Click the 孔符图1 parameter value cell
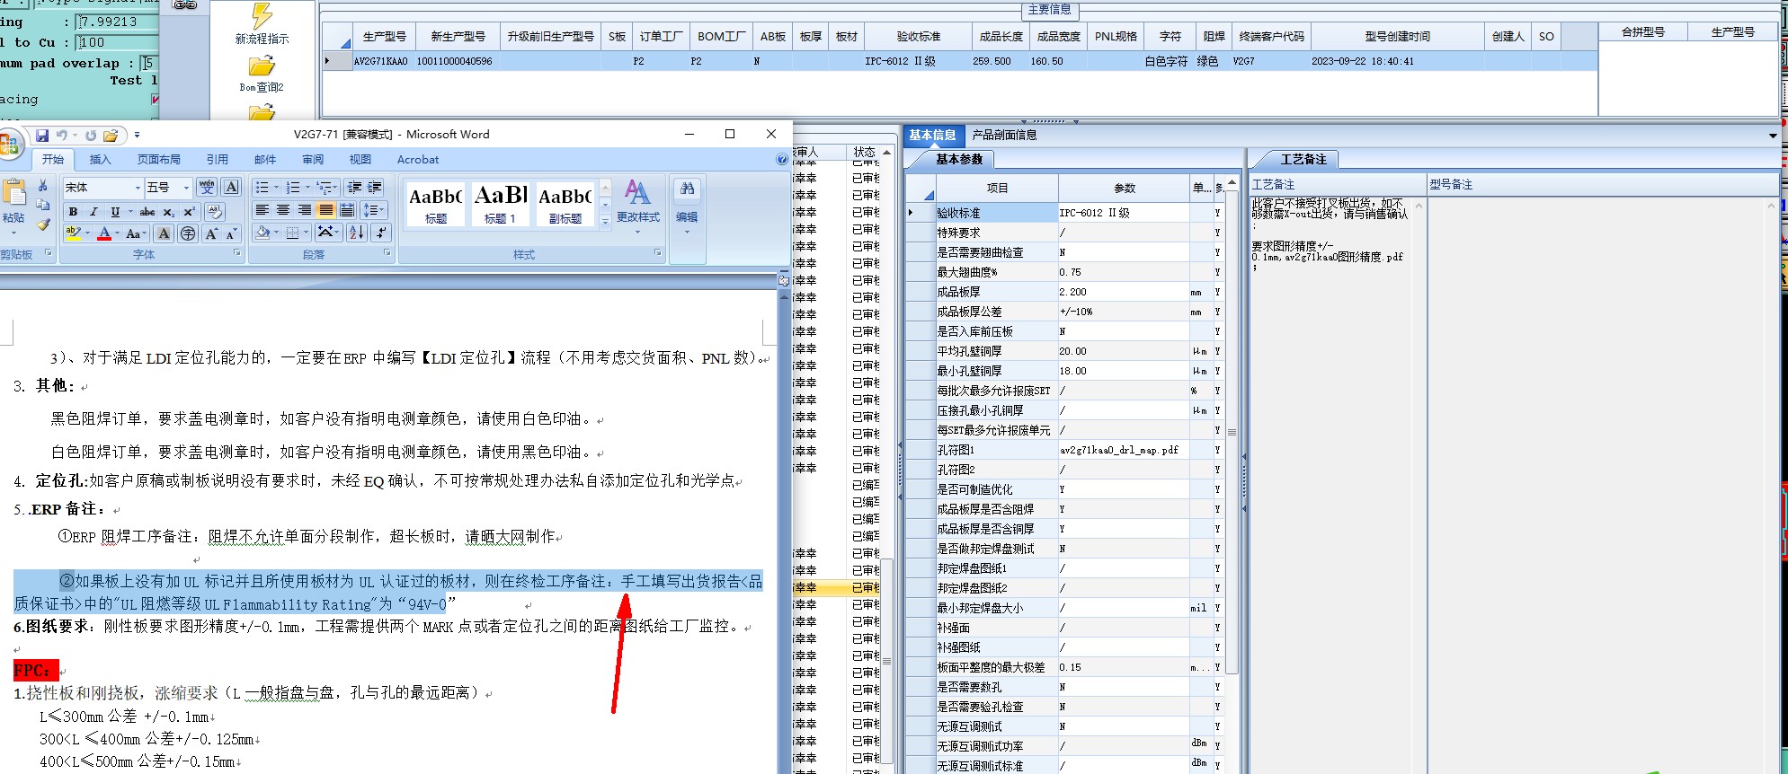The width and height of the screenshot is (1788, 774). tap(1124, 450)
